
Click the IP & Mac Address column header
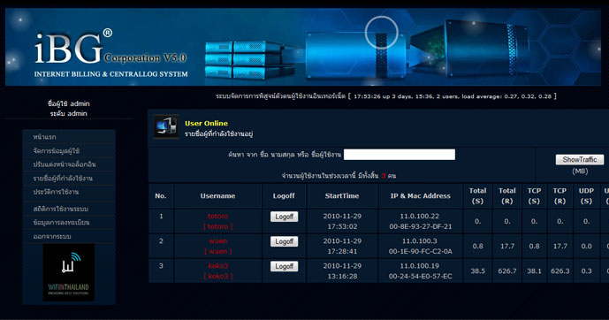click(421, 196)
